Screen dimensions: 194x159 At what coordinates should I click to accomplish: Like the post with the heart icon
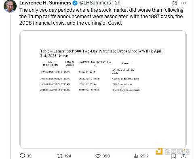click(98, 156)
